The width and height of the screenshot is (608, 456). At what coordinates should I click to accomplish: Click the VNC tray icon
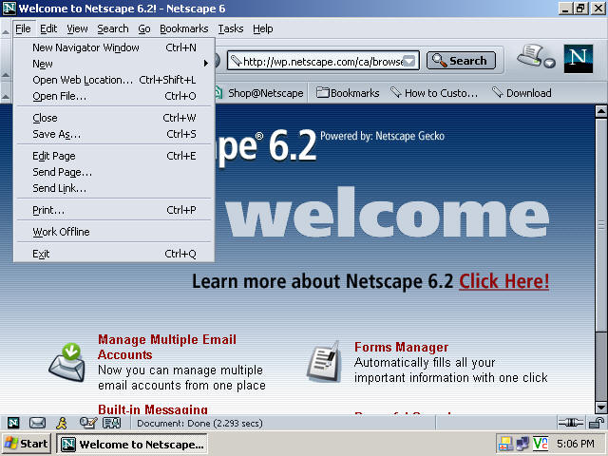541,444
